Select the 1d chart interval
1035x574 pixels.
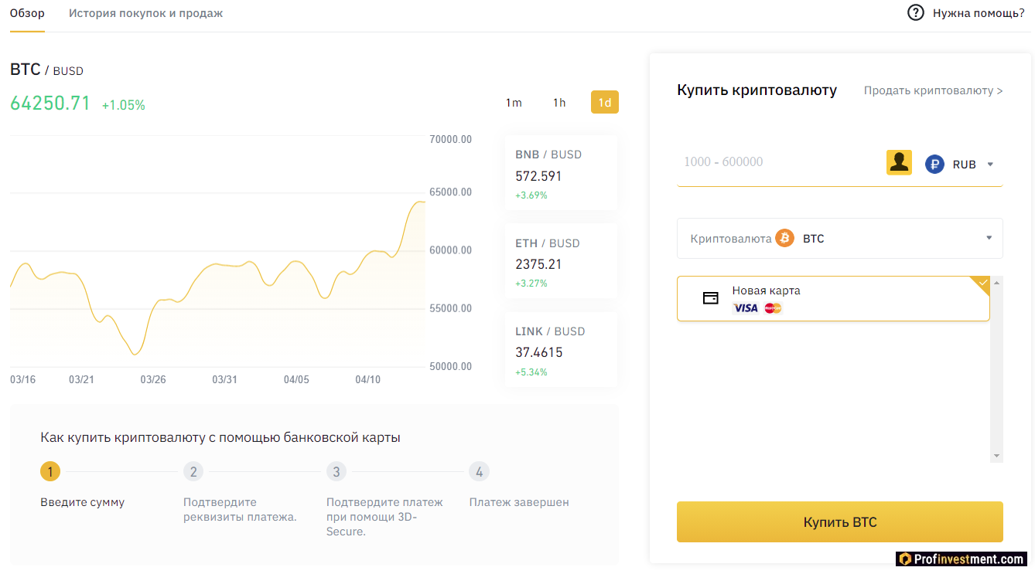(605, 103)
